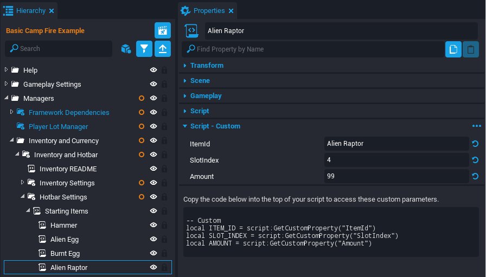Click the Find Property by Name field
The width and height of the screenshot is (486, 277).
315,49
